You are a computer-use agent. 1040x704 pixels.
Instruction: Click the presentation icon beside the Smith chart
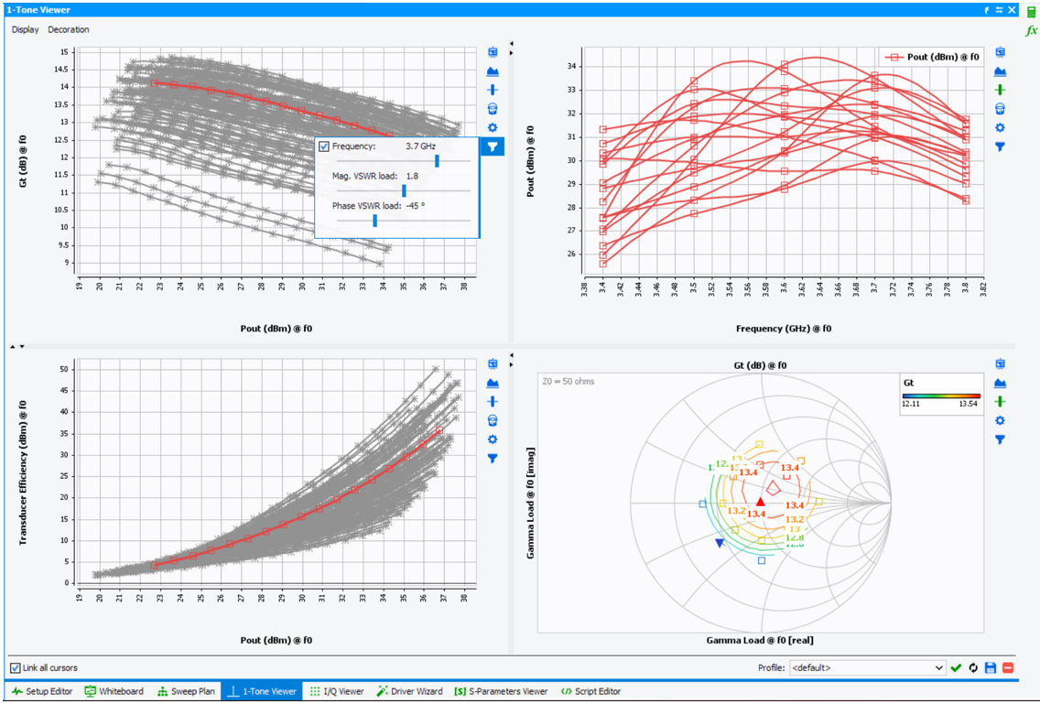click(1001, 363)
